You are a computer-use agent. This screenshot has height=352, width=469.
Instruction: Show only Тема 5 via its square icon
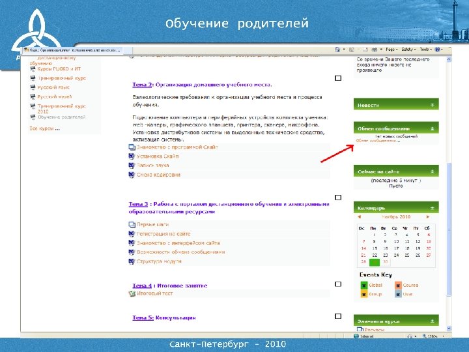point(338,316)
